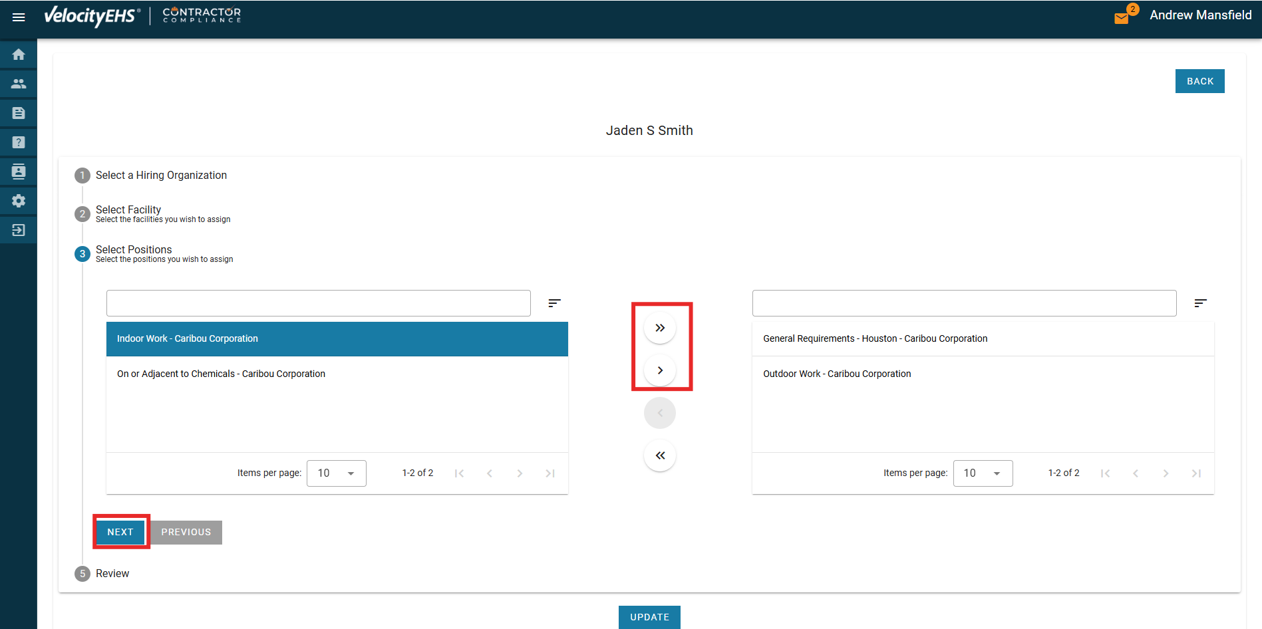Expand left list items per page dropdown
1262x629 pixels.
click(x=336, y=473)
